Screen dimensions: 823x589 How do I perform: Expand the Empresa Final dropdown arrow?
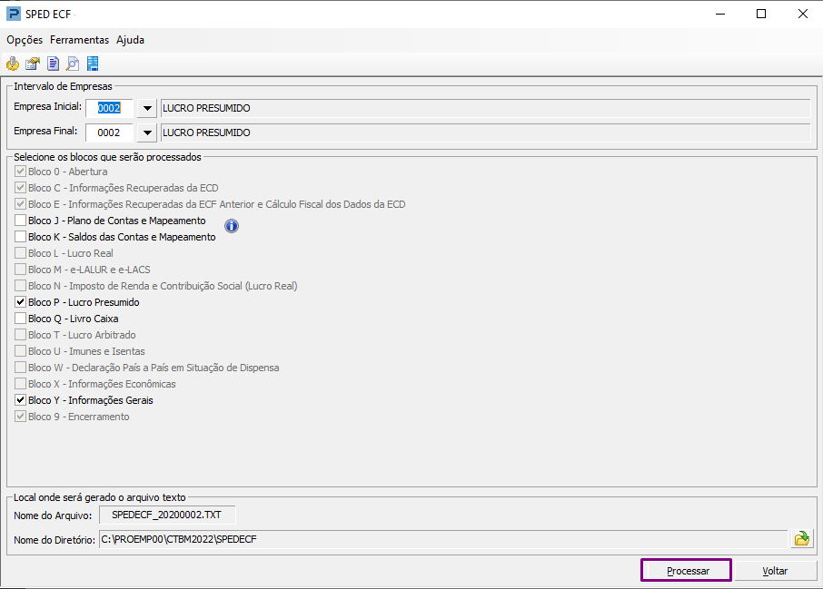pyautogui.click(x=147, y=133)
